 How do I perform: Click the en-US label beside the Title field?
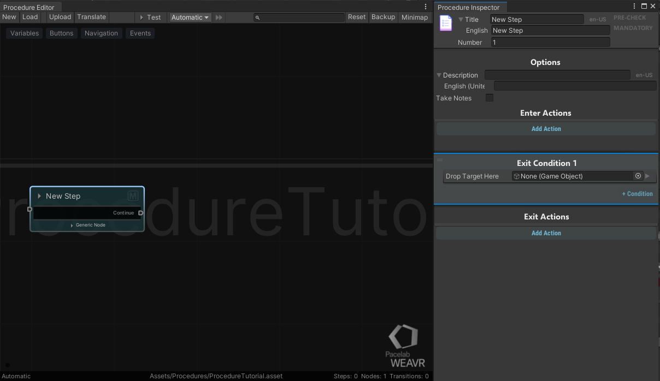598,20
